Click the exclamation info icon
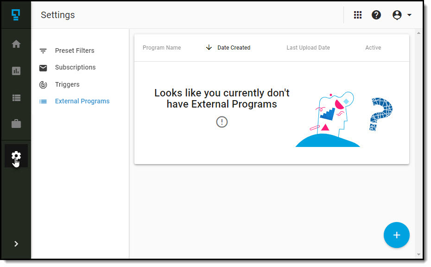Screen dimensions: 431x267 (x=222, y=122)
